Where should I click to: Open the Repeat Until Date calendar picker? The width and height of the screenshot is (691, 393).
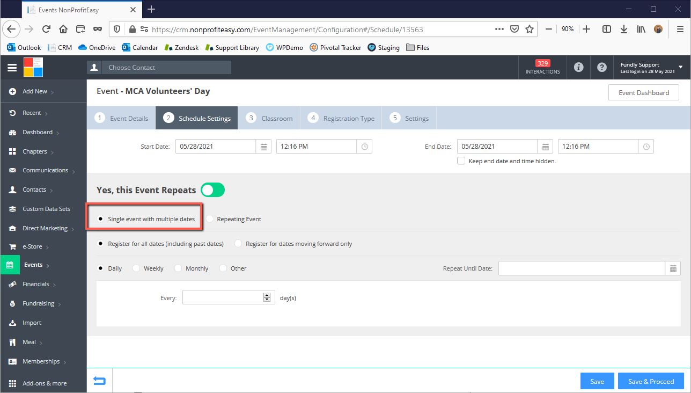coord(673,268)
